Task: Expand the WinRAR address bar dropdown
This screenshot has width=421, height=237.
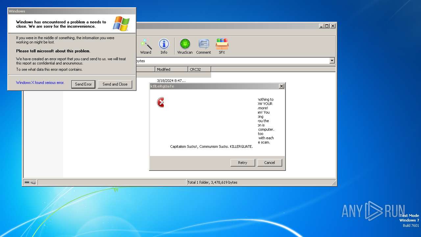Action: 332,61
